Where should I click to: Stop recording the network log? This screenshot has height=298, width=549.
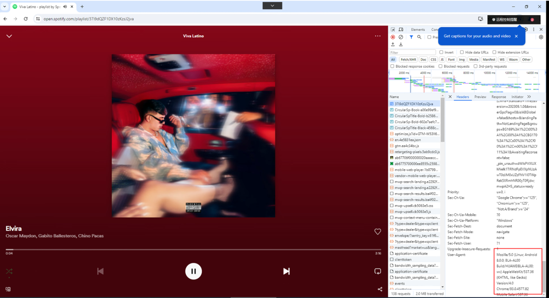393,37
